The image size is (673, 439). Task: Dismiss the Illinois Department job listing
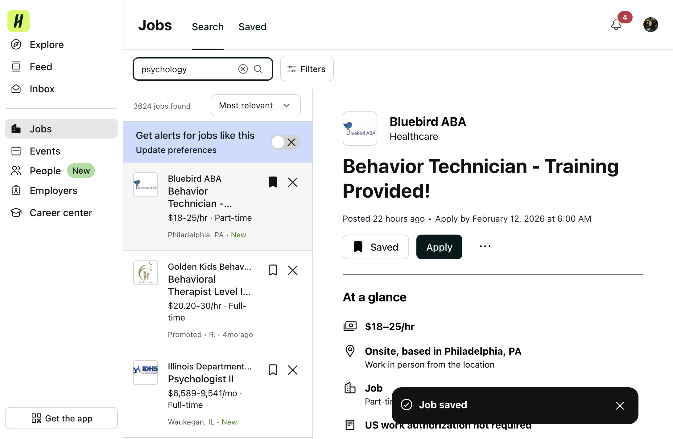tap(293, 370)
